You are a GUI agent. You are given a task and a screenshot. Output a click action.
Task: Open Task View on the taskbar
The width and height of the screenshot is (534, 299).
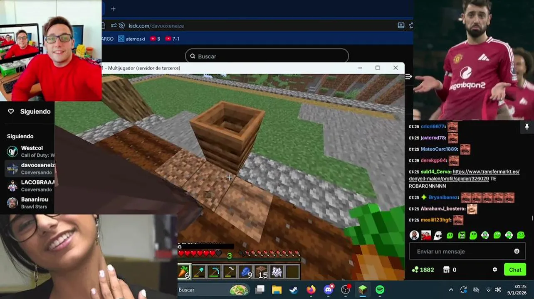point(260,289)
